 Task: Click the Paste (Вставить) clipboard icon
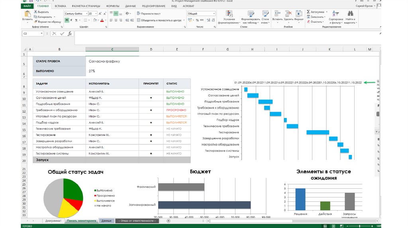27,14
